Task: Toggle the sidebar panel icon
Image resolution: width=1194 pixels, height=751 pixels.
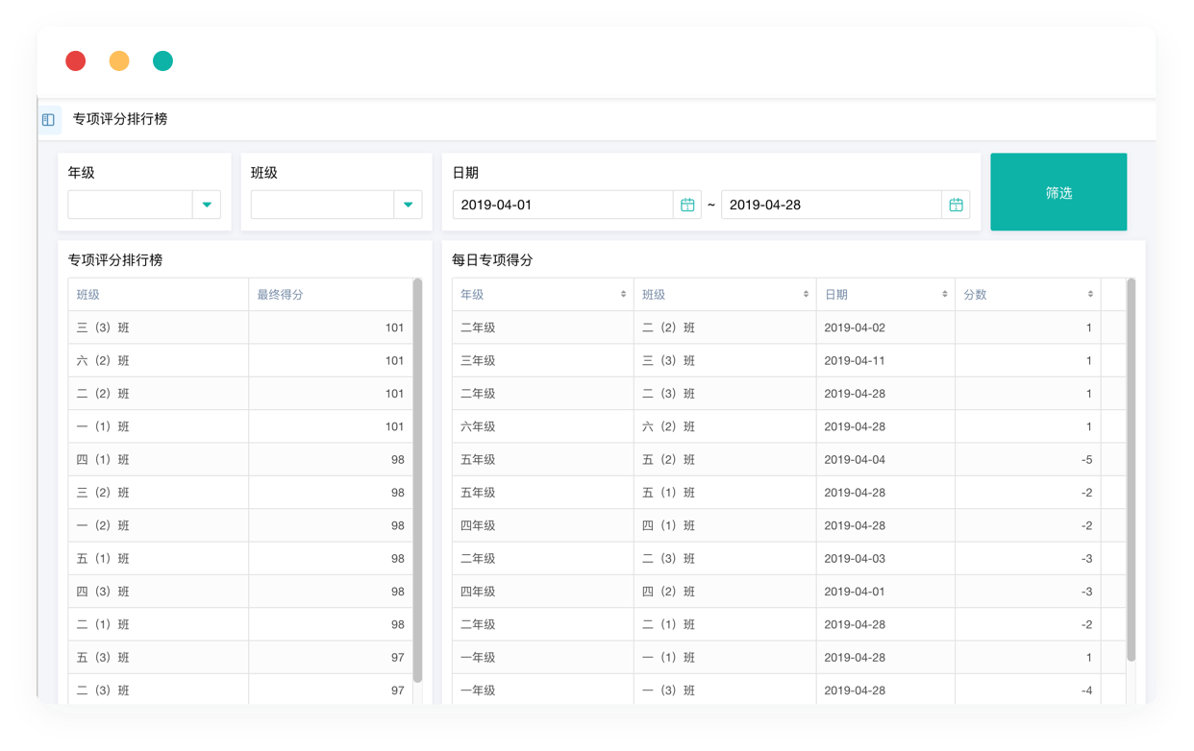Action: pyautogui.click(x=48, y=120)
